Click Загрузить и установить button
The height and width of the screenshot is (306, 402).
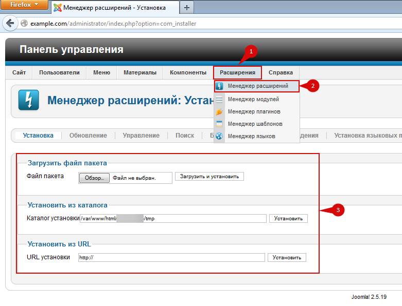pyautogui.click(x=209, y=176)
